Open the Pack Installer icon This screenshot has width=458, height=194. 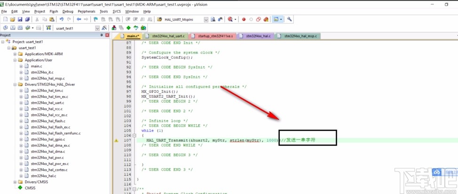tap(143, 28)
